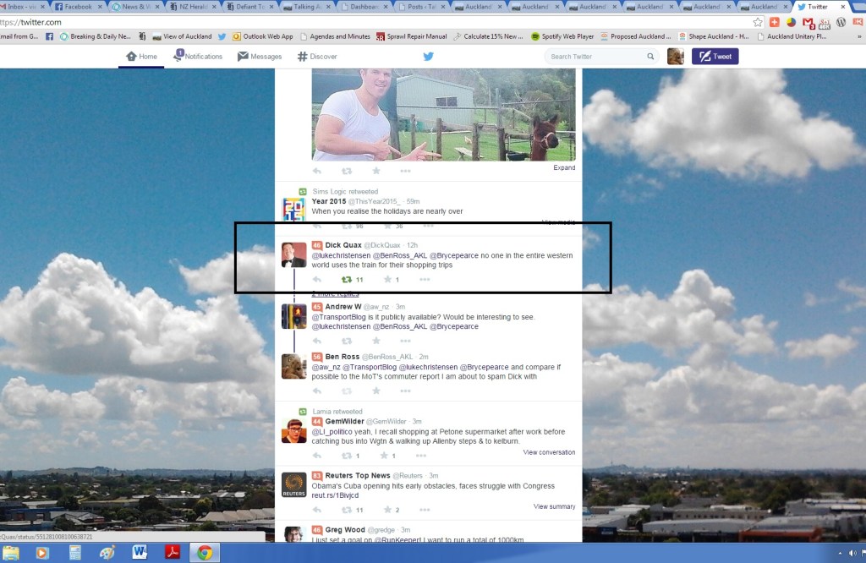Open more options on GemWilder's tweet
866x563 pixels.
(x=425, y=456)
